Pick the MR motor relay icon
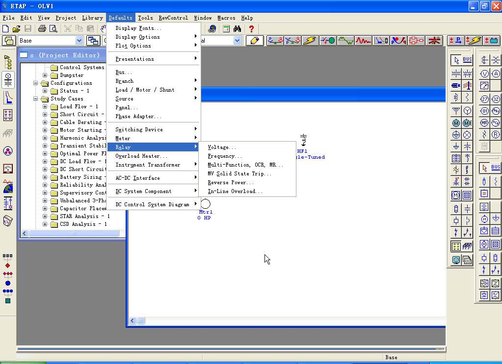 [x=484, y=122]
